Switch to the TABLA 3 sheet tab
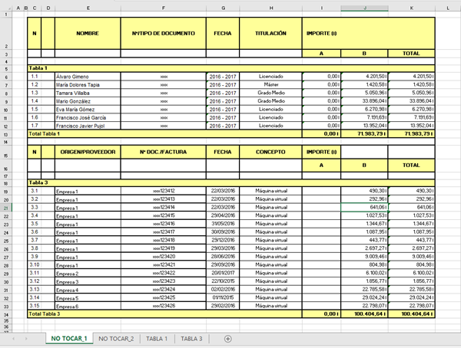The height and width of the screenshot is (348, 461). (191, 339)
